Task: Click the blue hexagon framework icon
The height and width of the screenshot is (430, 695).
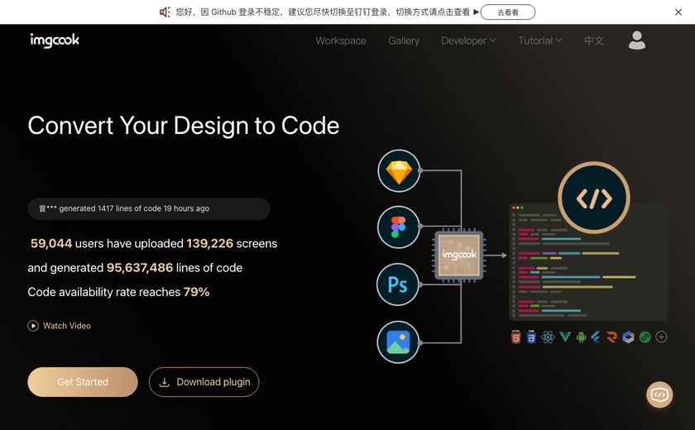Action: [629, 337]
